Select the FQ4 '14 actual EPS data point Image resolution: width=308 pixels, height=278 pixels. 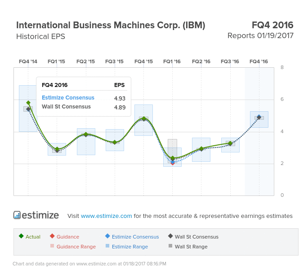(x=28, y=103)
